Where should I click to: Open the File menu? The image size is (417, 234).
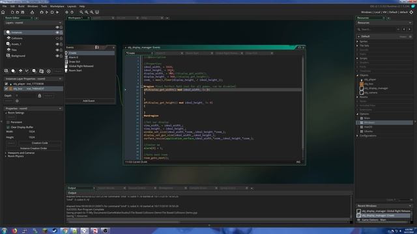coord(5,6)
